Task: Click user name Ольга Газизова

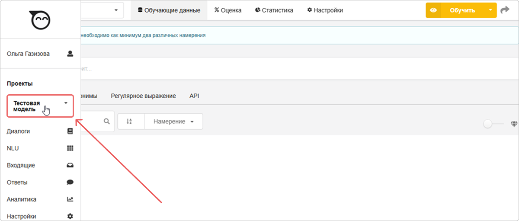Action: [x=28, y=54]
